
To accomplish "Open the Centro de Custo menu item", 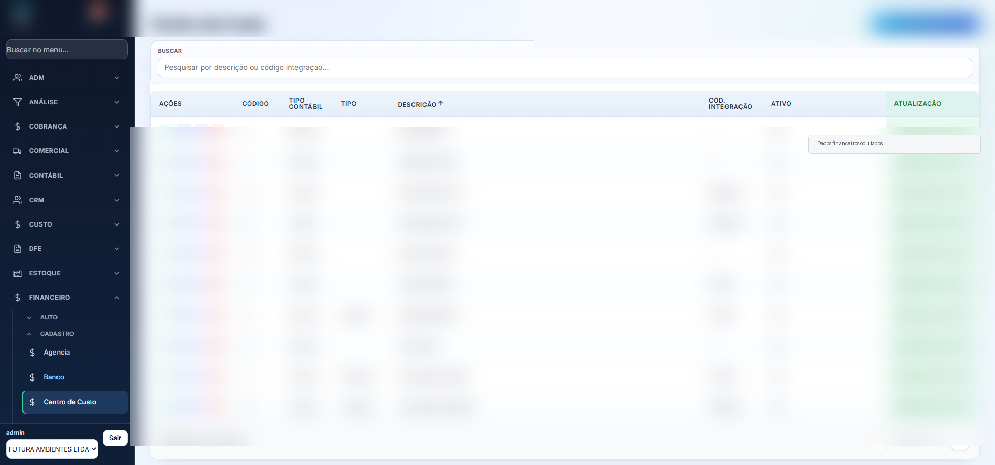I will coord(75,402).
